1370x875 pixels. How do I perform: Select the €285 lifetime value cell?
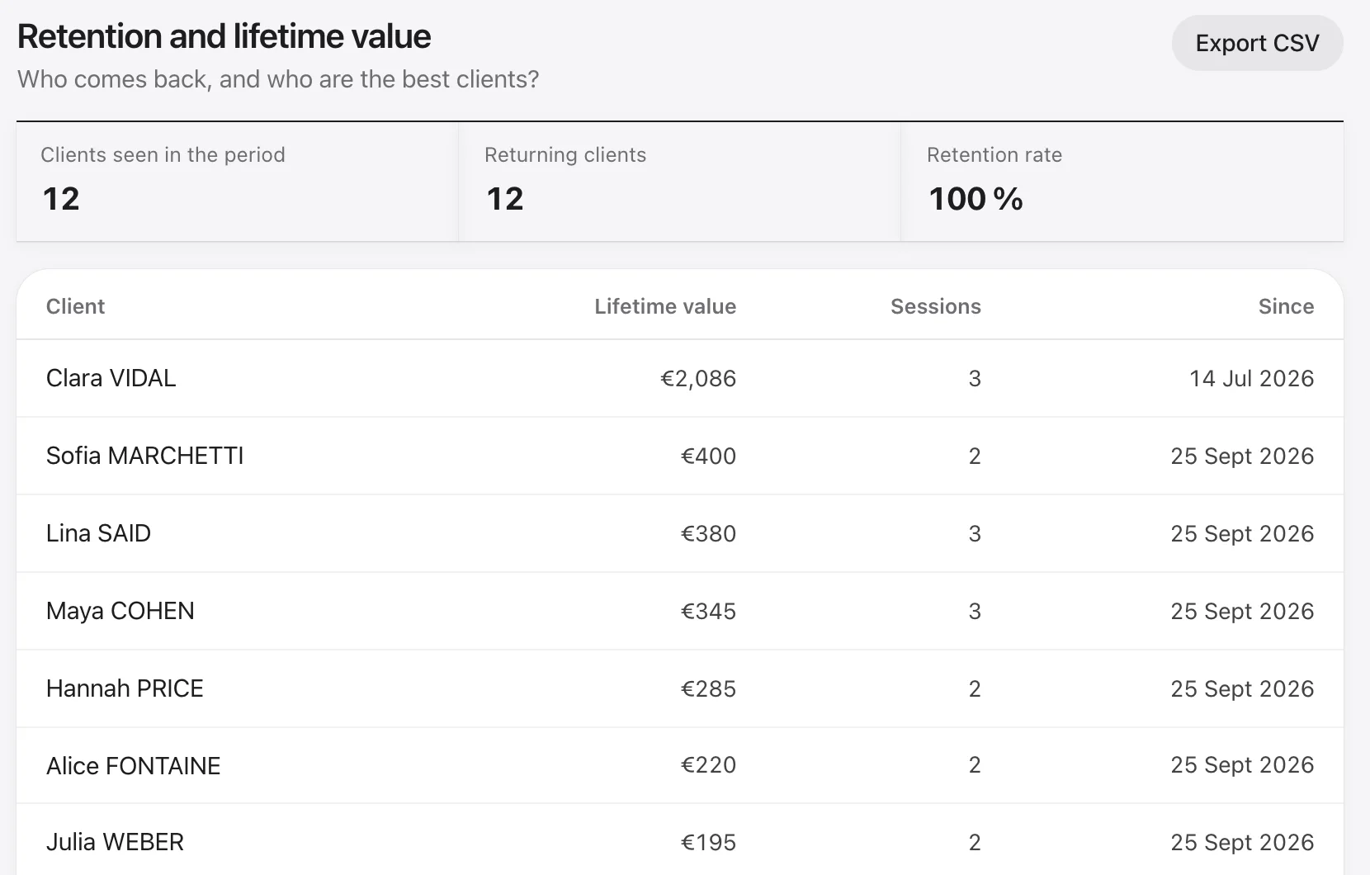708,688
